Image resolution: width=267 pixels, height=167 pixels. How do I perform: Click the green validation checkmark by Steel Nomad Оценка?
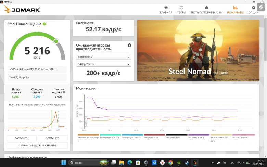[x=44, y=24]
